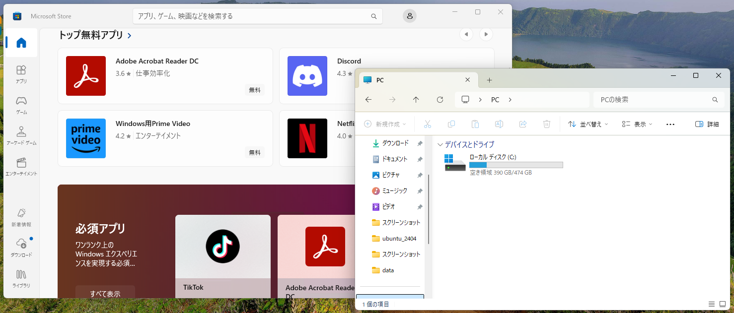Open the Netflix app icon

(307, 138)
